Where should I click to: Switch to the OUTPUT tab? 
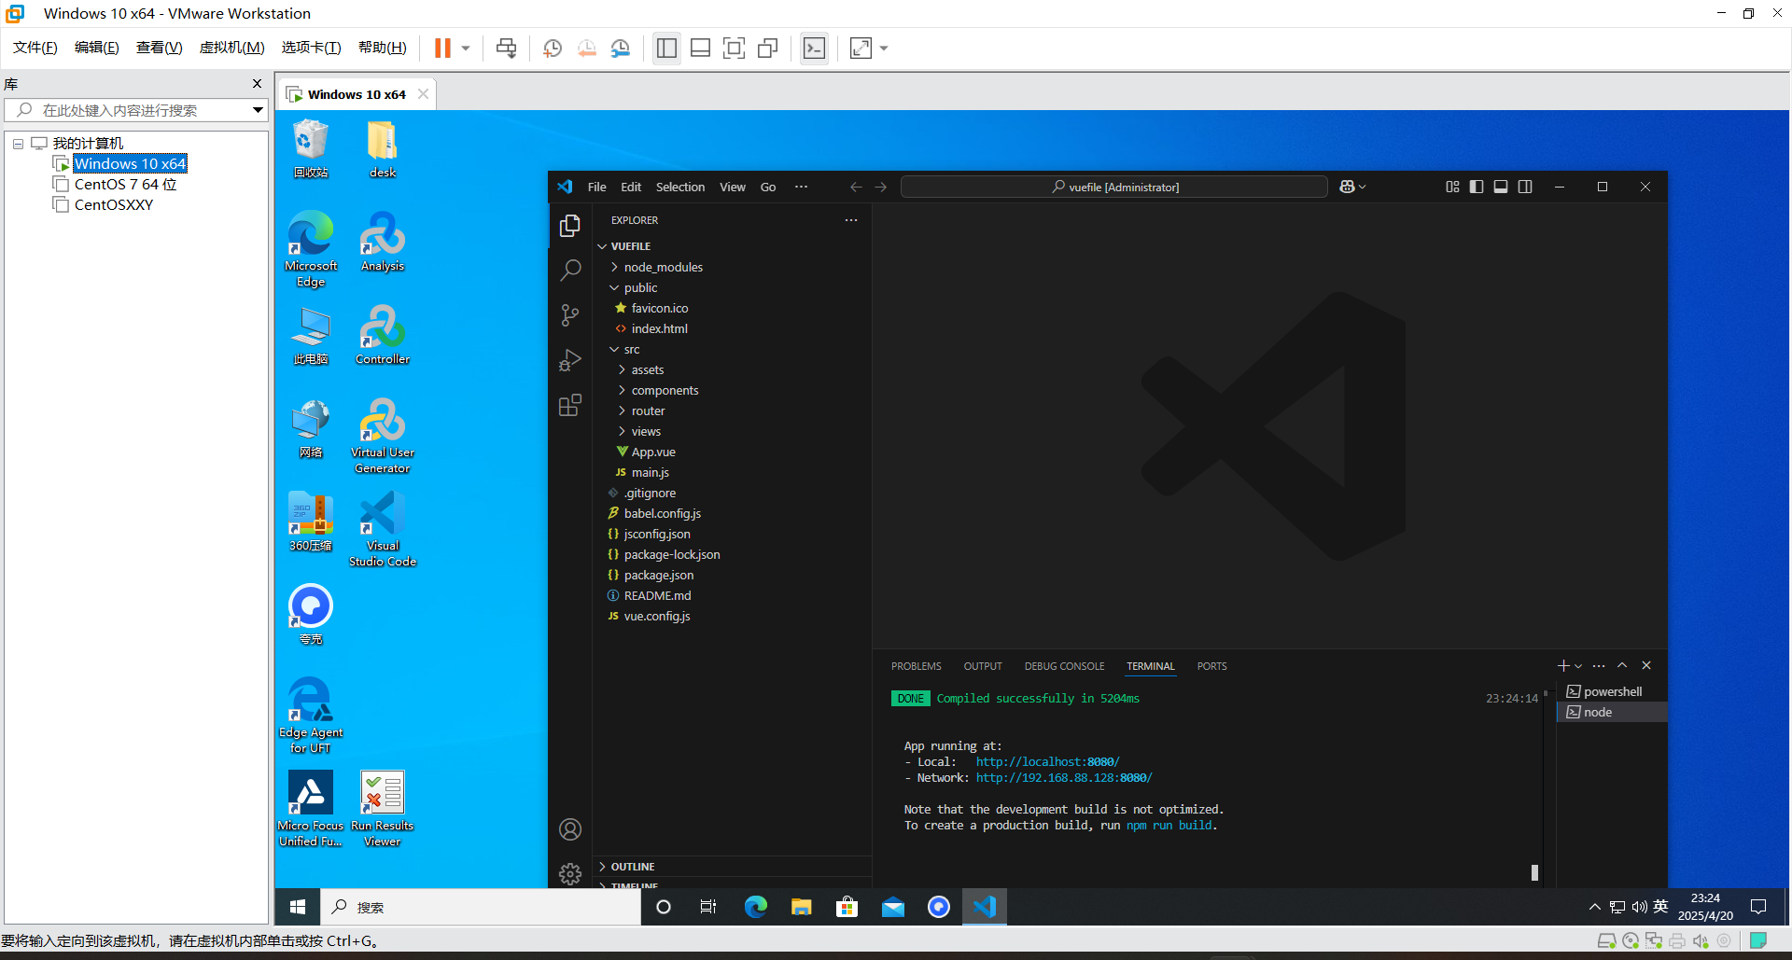tap(983, 666)
